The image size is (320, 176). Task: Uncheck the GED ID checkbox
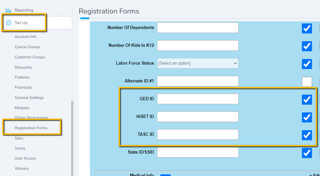(307, 100)
